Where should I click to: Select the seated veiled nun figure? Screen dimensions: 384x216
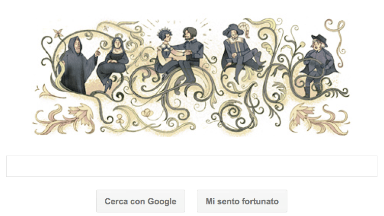pos(112,65)
